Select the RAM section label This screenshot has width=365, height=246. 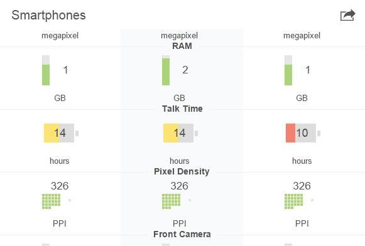[182, 46]
